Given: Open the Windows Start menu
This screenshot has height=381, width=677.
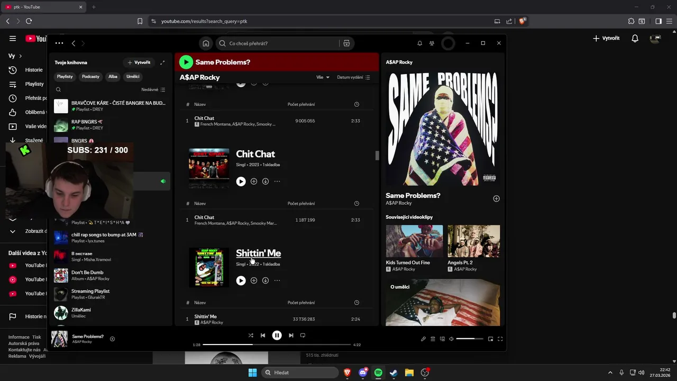Looking at the screenshot, I should [x=252, y=373].
